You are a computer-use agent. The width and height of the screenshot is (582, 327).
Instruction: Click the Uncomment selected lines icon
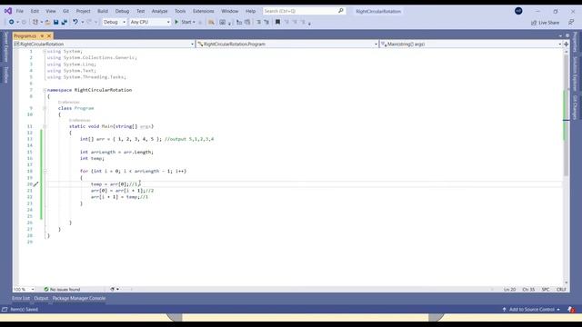247,22
